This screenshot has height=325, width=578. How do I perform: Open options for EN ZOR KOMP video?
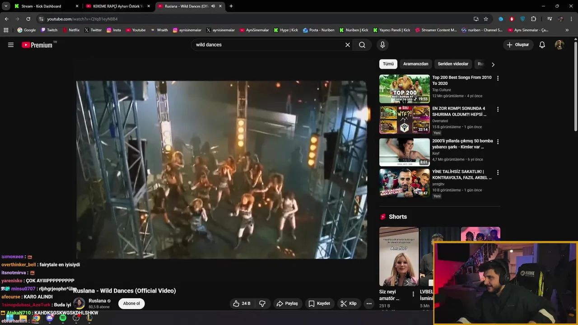(x=498, y=110)
